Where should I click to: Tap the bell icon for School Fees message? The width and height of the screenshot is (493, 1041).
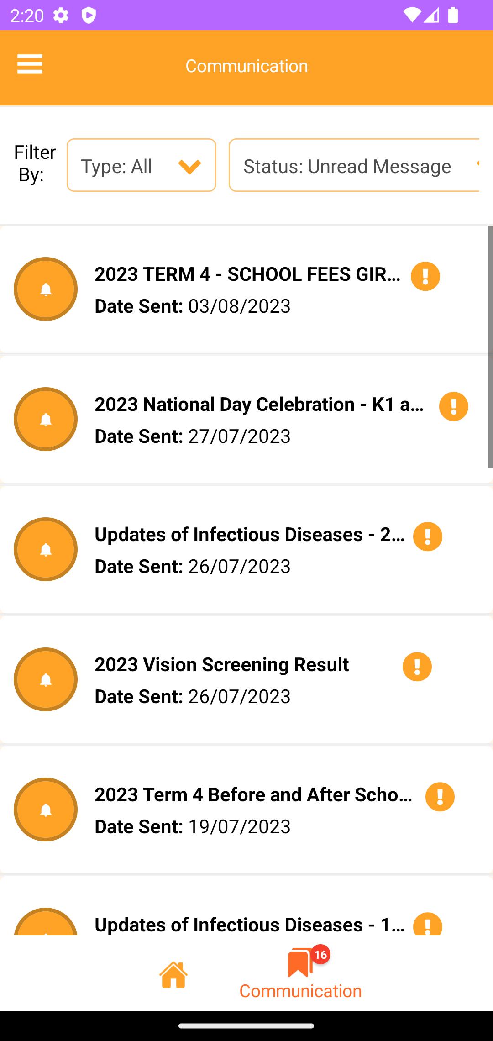pyautogui.click(x=46, y=289)
